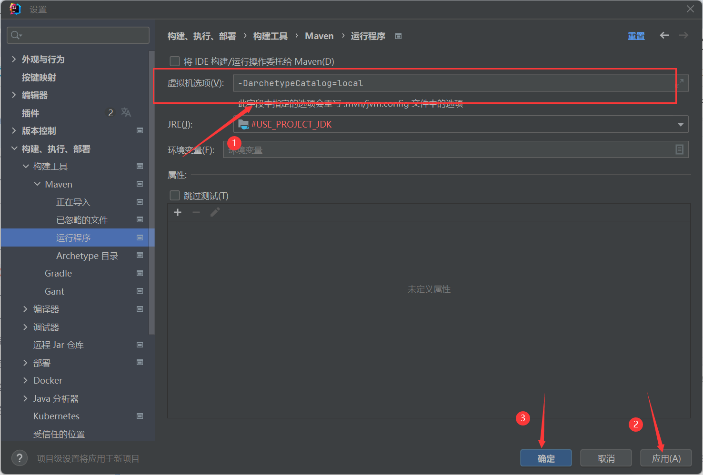Click the project-level icon beside 编译器

coord(140,309)
